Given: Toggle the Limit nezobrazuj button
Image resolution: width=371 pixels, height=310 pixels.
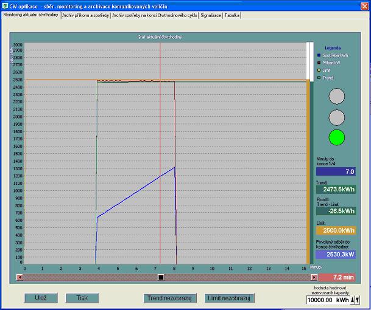Looking at the screenshot, I should pos(230,298).
